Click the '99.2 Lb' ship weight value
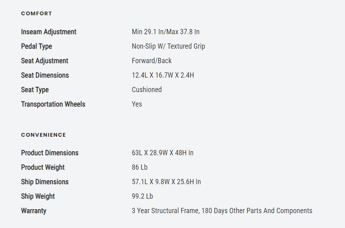This screenshot has height=228, width=345. (x=142, y=196)
